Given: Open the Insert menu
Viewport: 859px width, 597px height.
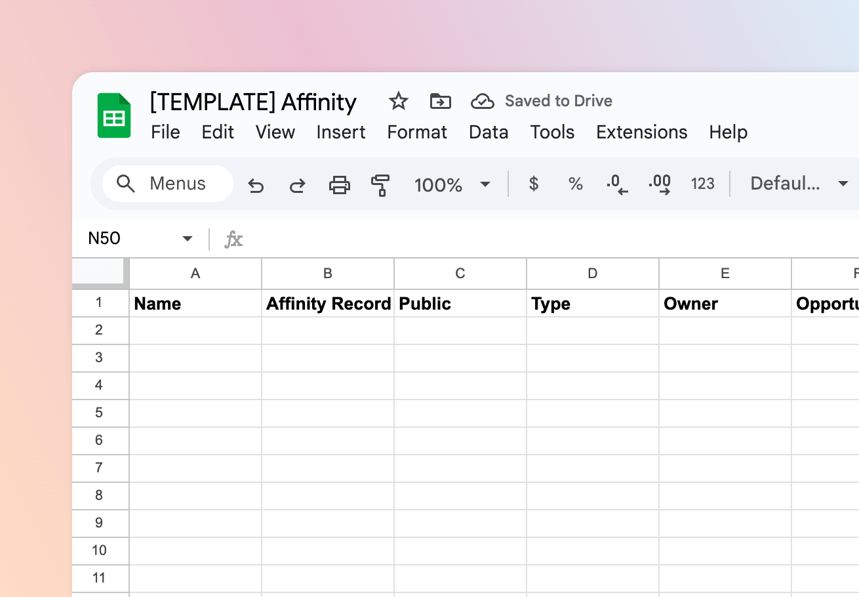Looking at the screenshot, I should 341,132.
